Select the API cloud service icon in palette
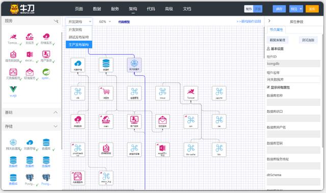Screen dimensions: 326x193 [x=46, y=37]
